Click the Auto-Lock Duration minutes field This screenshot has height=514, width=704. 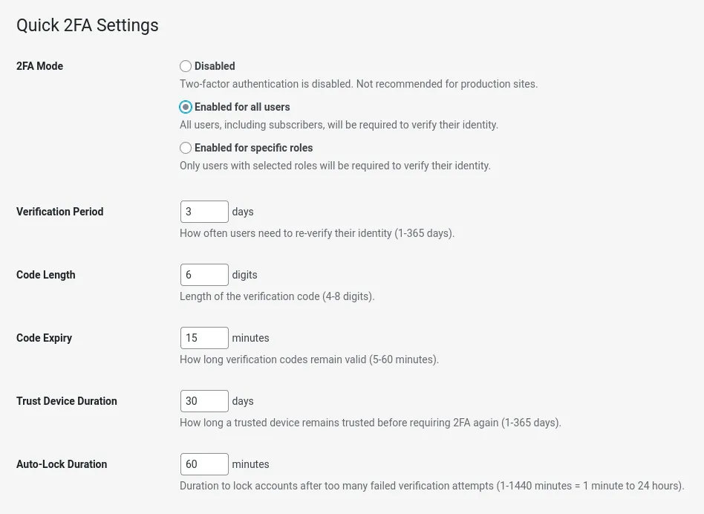[204, 464]
